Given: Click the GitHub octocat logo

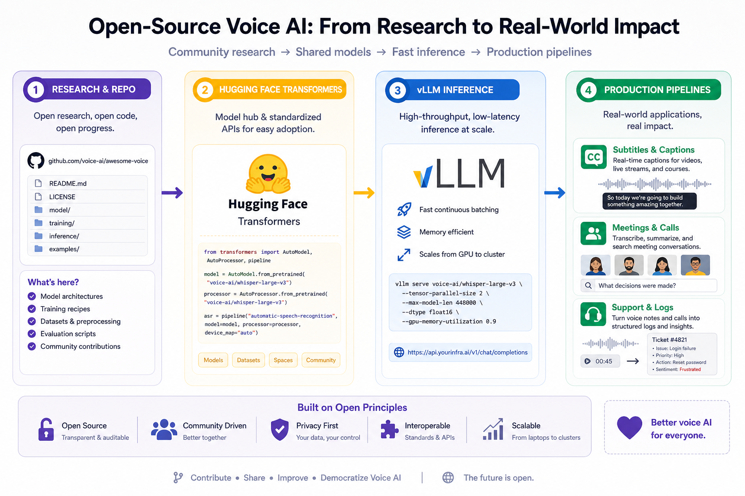Looking at the screenshot, I should 36,161.
